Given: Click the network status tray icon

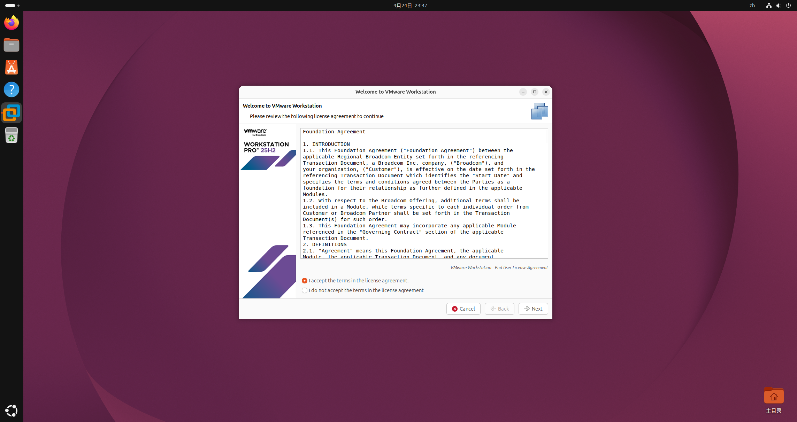Looking at the screenshot, I should (768, 6).
